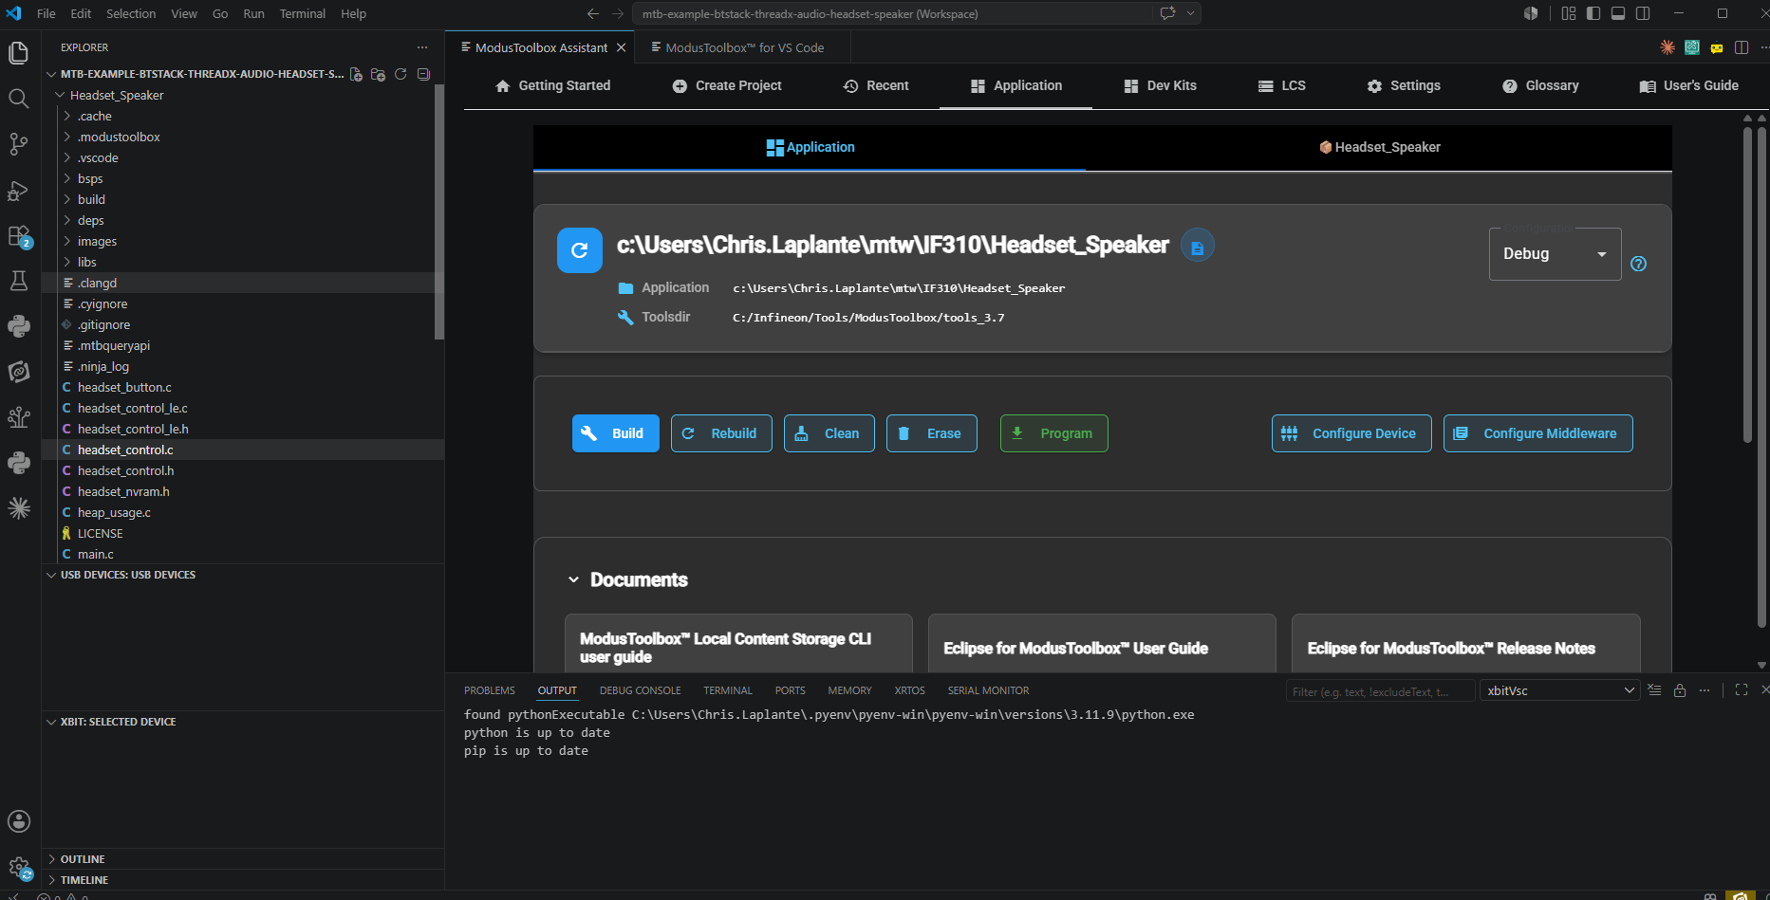Open the Debug configuration dropdown
Viewport: 1770px width, 900px height.
[x=1556, y=254]
